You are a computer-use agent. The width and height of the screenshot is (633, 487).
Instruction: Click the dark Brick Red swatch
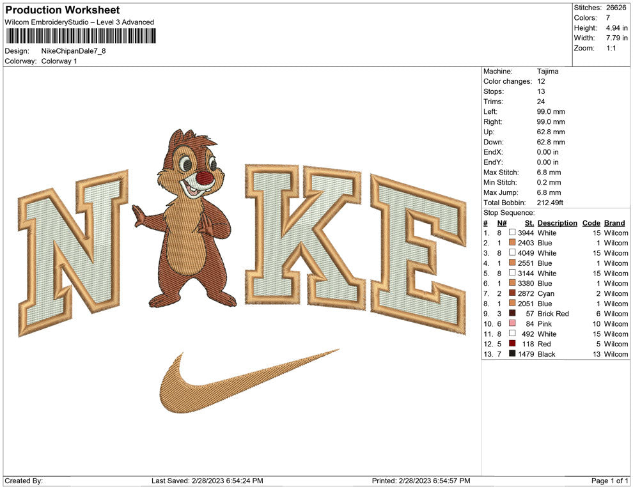click(x=512, y=313)
